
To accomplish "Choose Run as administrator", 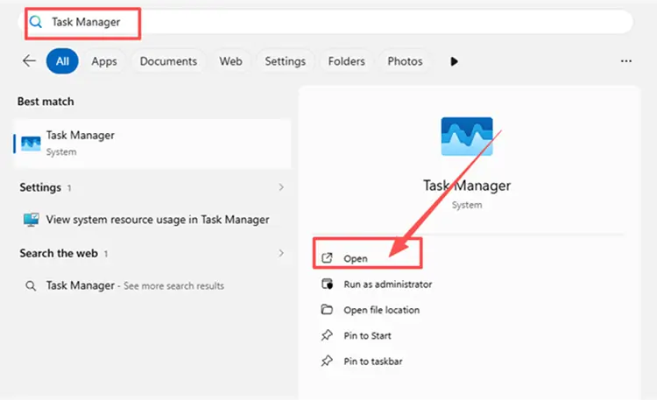I will tap(388, 284).
